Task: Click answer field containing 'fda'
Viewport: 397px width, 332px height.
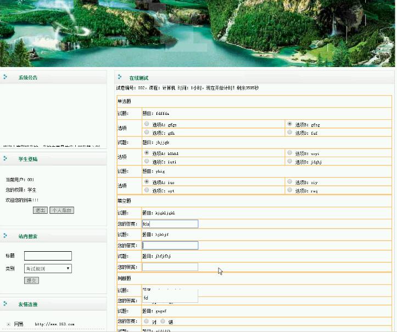Action: 170,224
